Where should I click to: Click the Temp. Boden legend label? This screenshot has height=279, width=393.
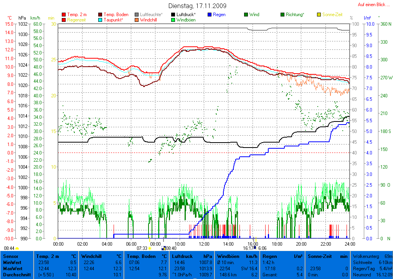click(116, 15)
